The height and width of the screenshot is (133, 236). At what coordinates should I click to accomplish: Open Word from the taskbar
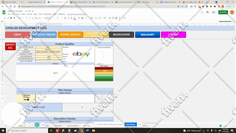[x=87, y=131]
